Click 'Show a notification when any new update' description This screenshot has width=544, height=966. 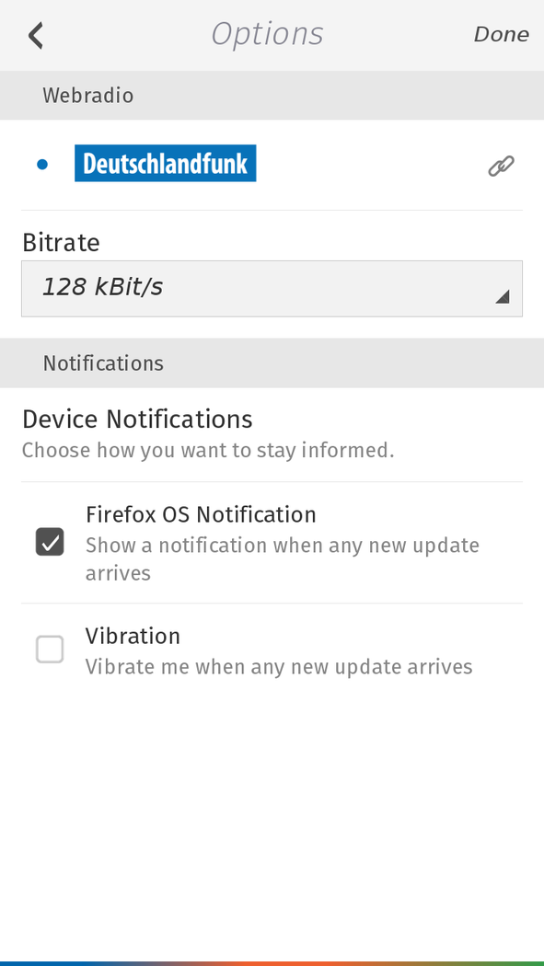[283, 546]
